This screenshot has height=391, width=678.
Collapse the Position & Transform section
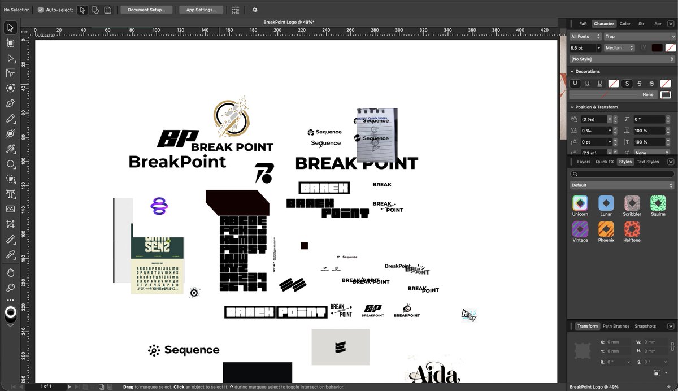(572, 107)
